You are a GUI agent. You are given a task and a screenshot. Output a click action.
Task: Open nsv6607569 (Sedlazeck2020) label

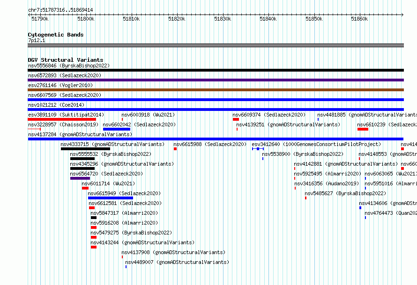click(x=65, y=95)
